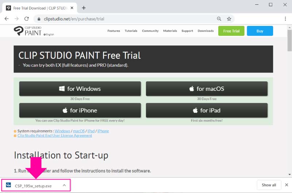This screenshot has width=292, height=193.
Task: Click the Clip Studio Paint logo
Action: (x=28, y=31)
